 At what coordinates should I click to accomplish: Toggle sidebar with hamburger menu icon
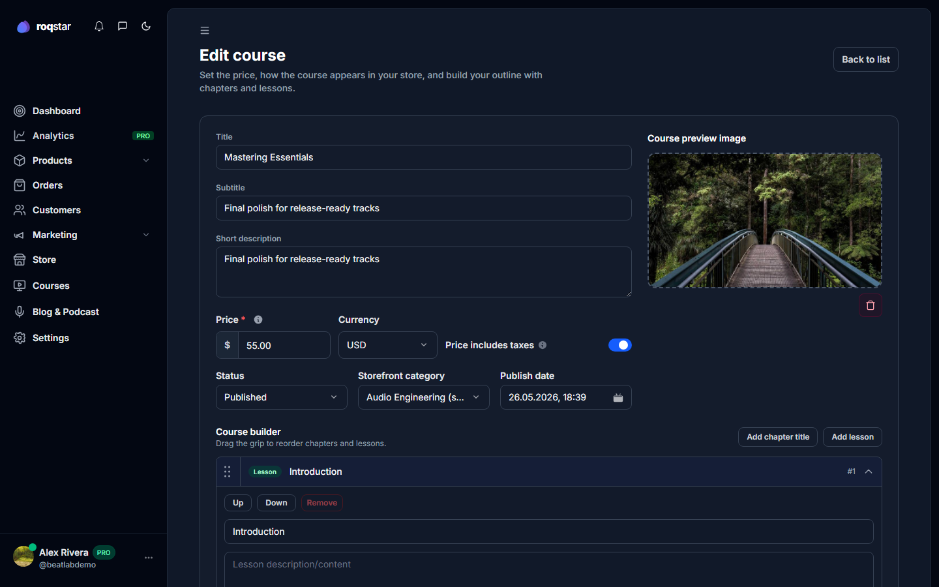click(205, 31)
